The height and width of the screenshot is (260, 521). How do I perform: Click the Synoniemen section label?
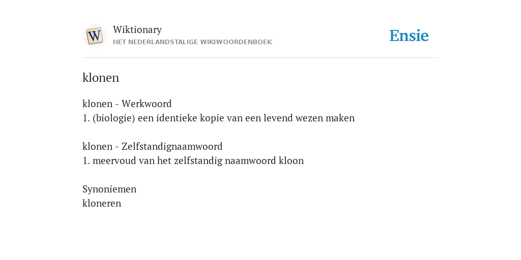(109, 189)
